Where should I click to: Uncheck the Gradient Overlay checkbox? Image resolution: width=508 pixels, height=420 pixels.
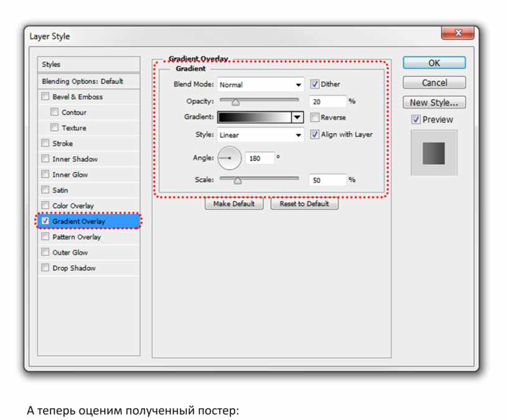coord(45,221)
